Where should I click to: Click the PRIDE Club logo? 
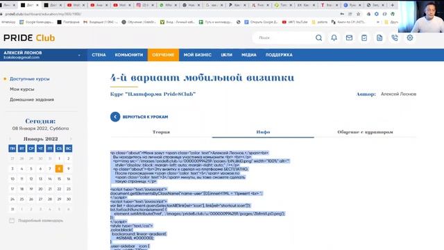pos(29,37)
